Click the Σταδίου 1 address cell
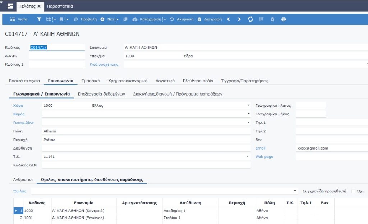Screen dimensions: 368x224 [x=190, y=218]
